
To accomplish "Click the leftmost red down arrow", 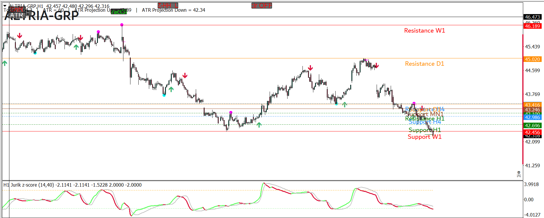I will click(x=20, y=36).
